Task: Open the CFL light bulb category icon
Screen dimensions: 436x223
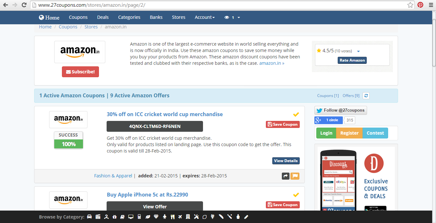Action: point(213,217)
